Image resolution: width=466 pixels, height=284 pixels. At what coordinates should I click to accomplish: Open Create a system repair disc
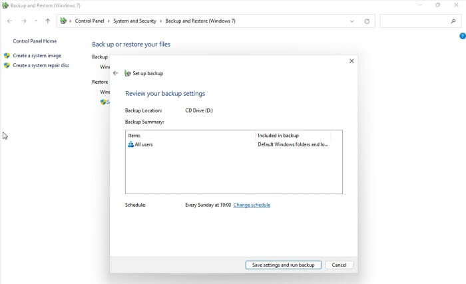pos(41,65)
